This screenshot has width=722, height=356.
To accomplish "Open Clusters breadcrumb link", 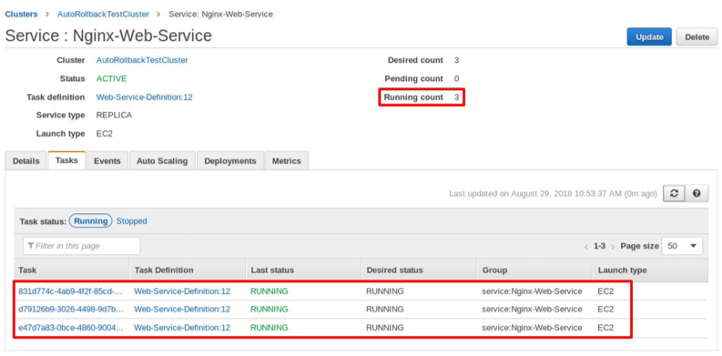I will (x=21, y=15).
